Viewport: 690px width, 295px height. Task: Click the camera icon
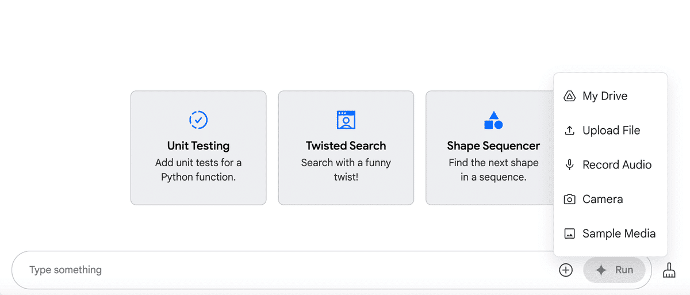pyautogui.click(x=569, y=200)
